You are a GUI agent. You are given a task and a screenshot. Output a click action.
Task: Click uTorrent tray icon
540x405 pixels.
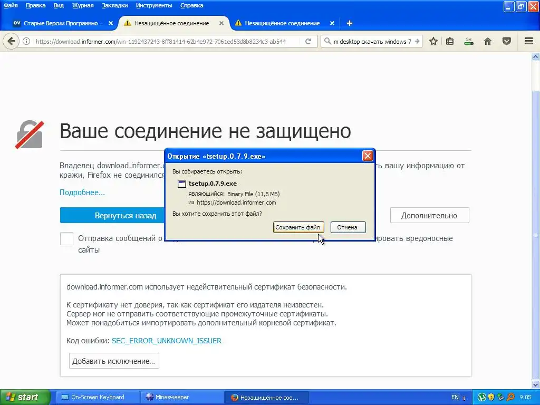(482, 397)
